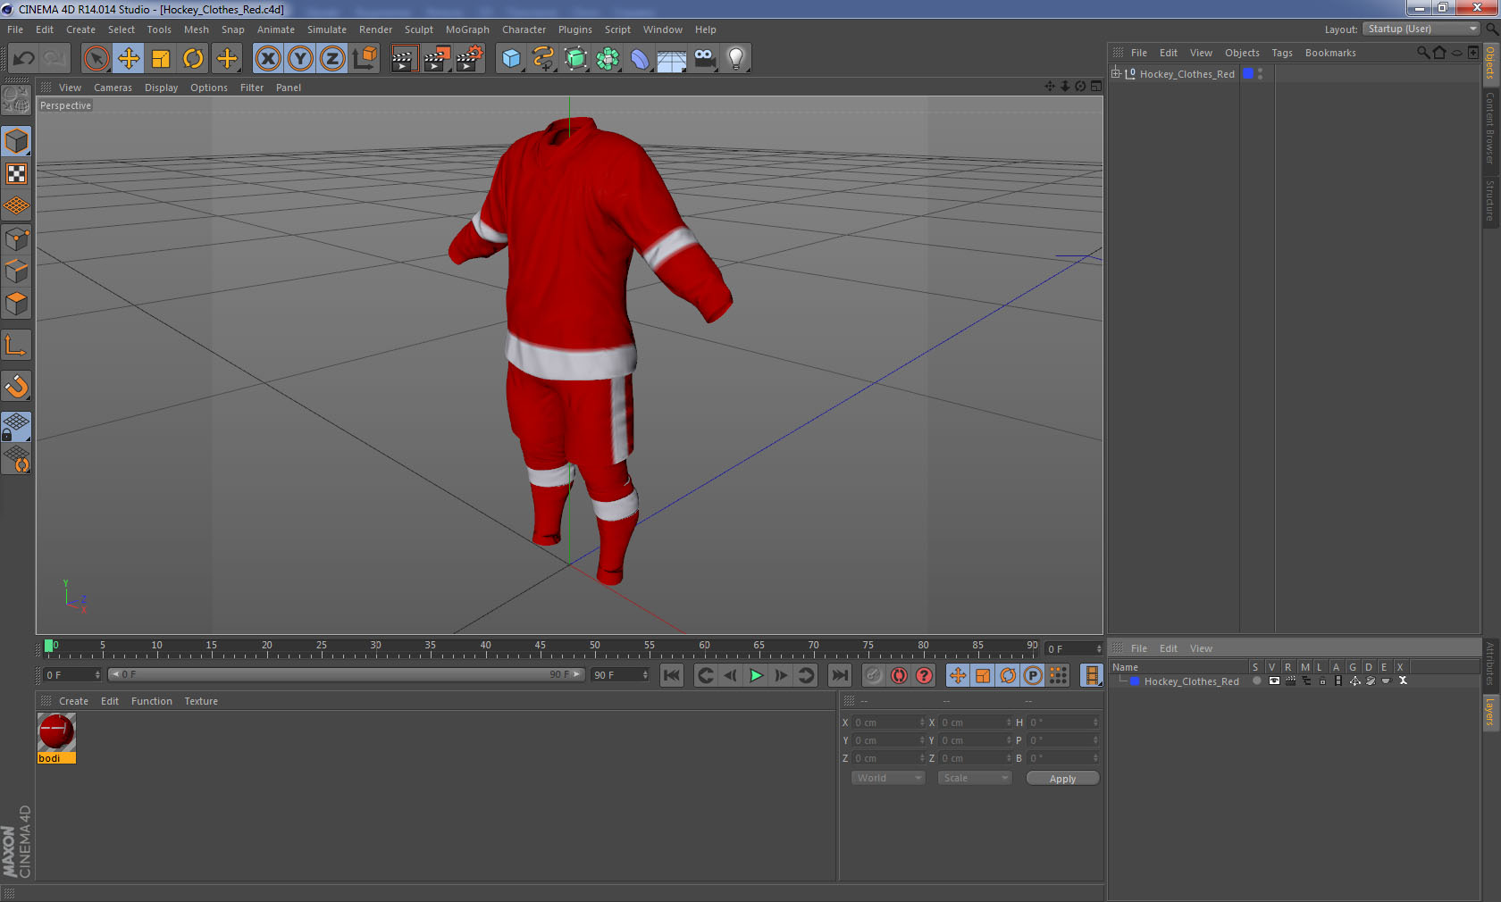The image size is (1501, 902).
Task: Open the Layout Startup dropdown
Action: coord(1421,29)
